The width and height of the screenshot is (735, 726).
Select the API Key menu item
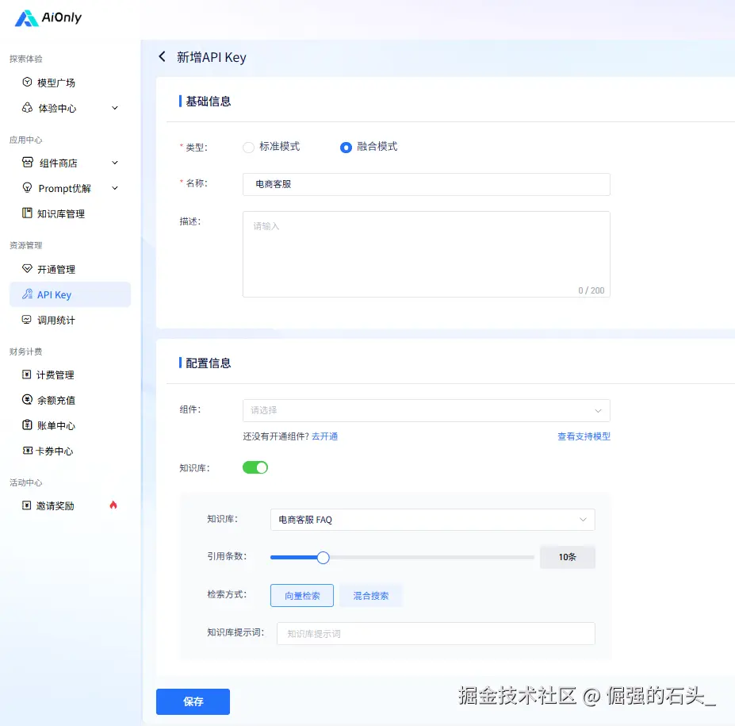[70, 294]
